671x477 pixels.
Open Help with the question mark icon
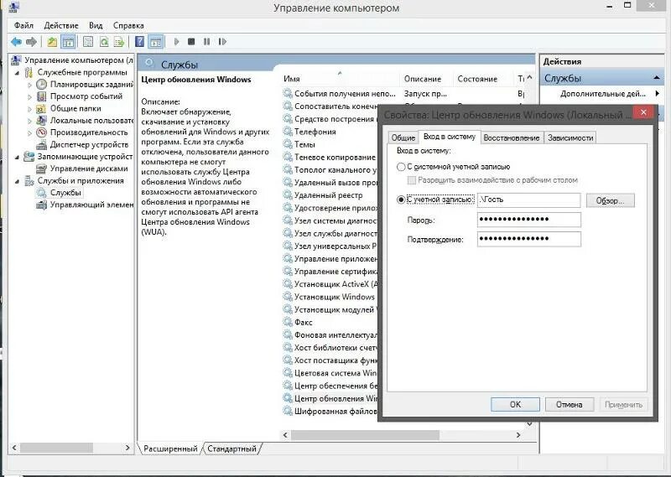139,42
